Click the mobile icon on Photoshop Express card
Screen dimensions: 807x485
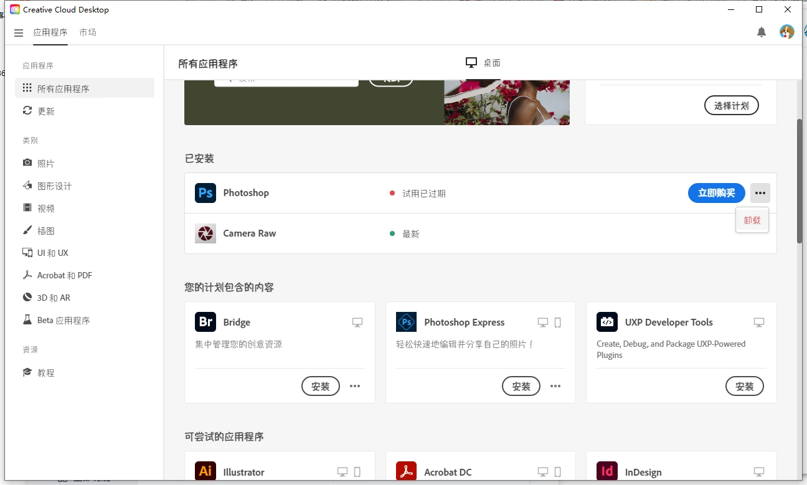point(558,323)
